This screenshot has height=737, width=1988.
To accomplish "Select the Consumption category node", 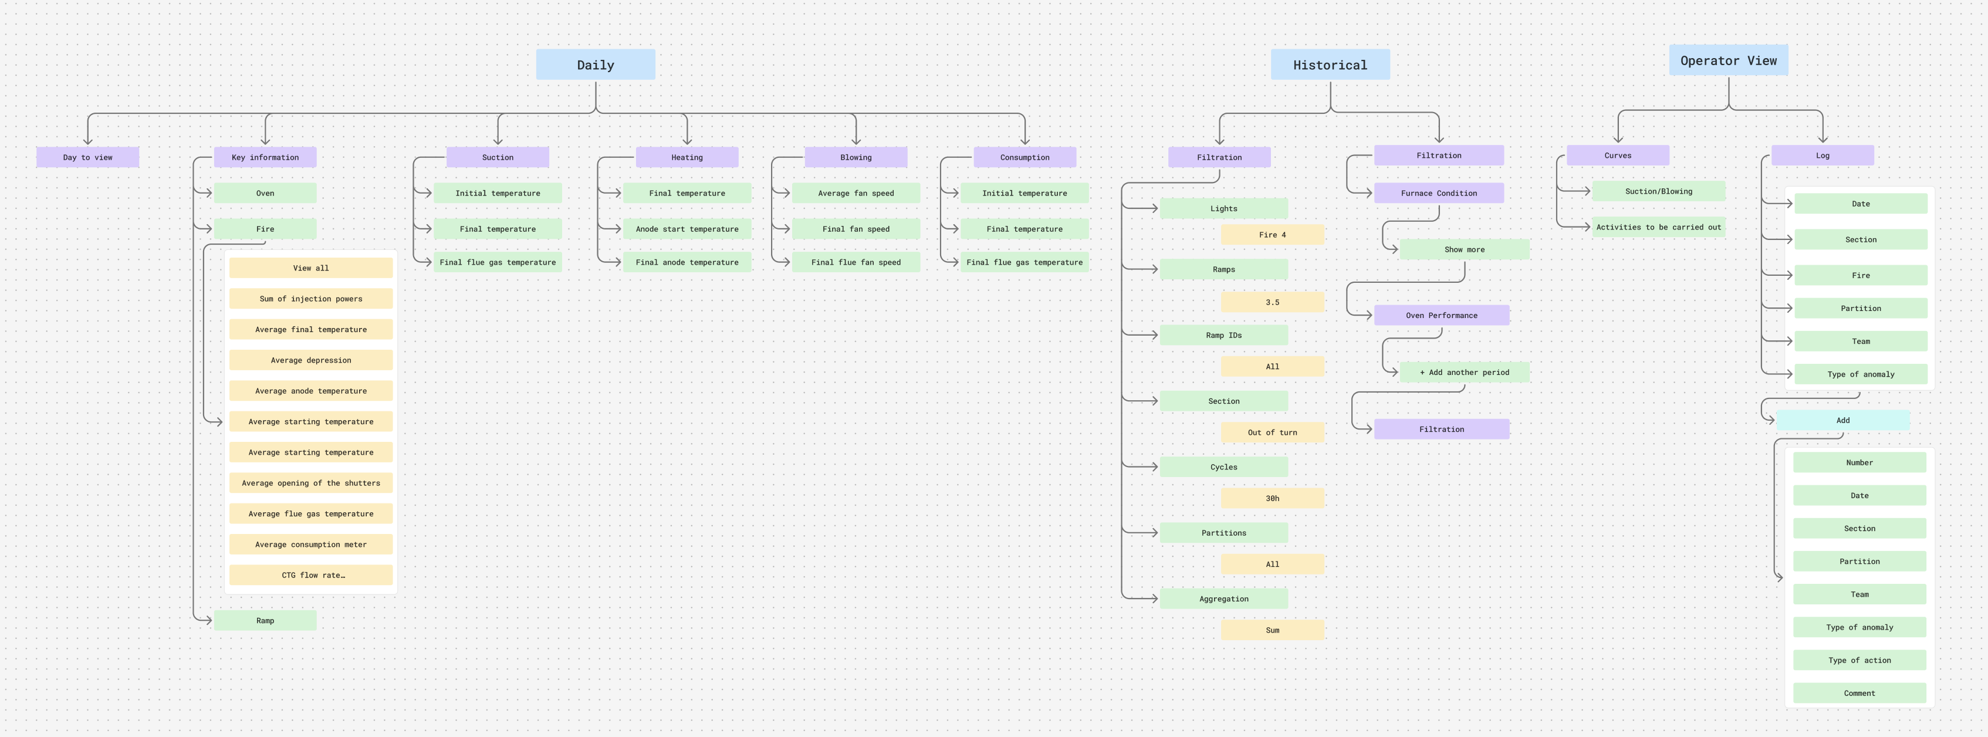I will point(1024,157).
